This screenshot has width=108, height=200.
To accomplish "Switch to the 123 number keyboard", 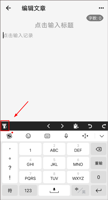I will 28,190.
